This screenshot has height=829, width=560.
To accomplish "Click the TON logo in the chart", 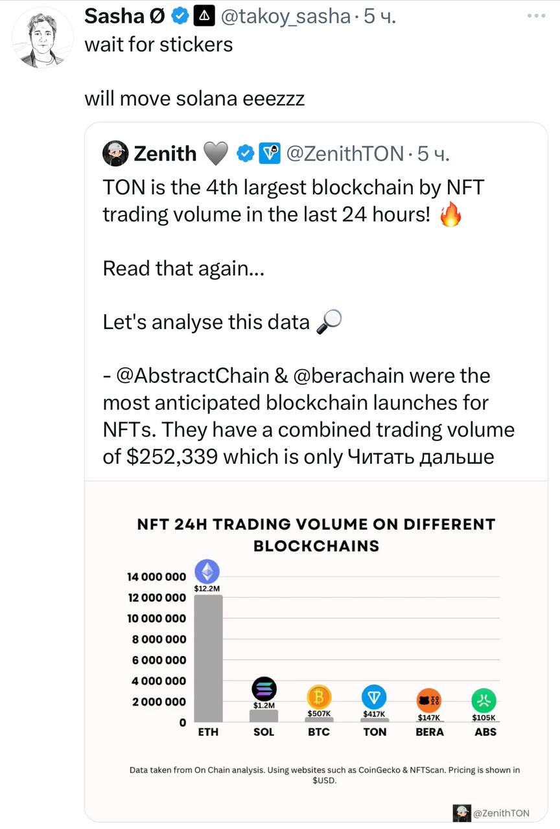I will tap(375, 697).
